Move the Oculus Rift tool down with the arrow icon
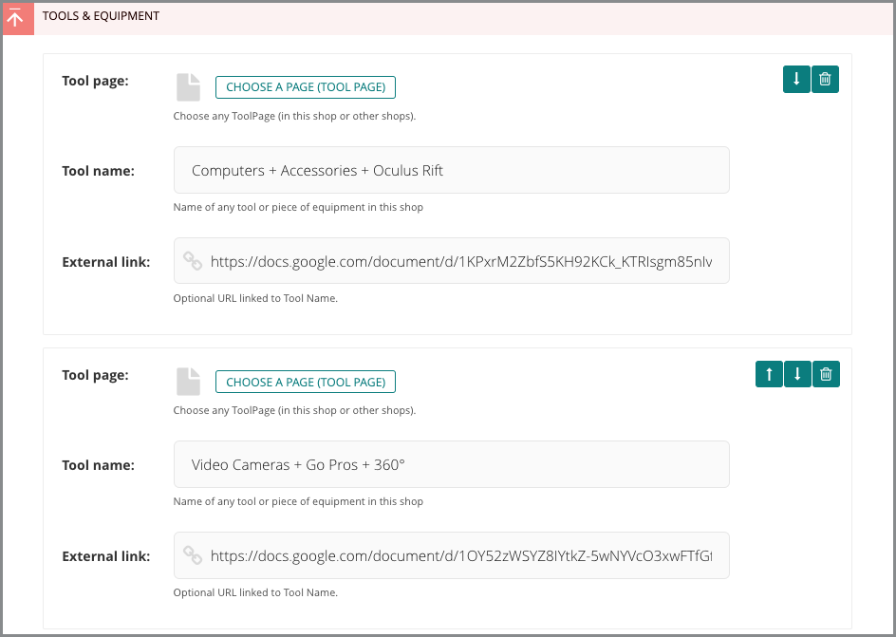This screenshot has width=896, height=637. point(795,79)
